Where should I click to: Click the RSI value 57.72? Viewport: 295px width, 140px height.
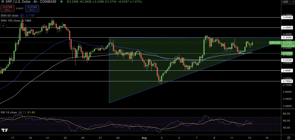[22, 112]
